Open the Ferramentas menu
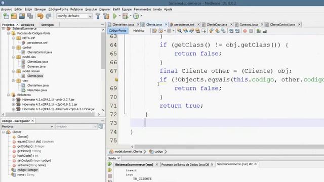324x182 pixels. click(x=142, y=9)
